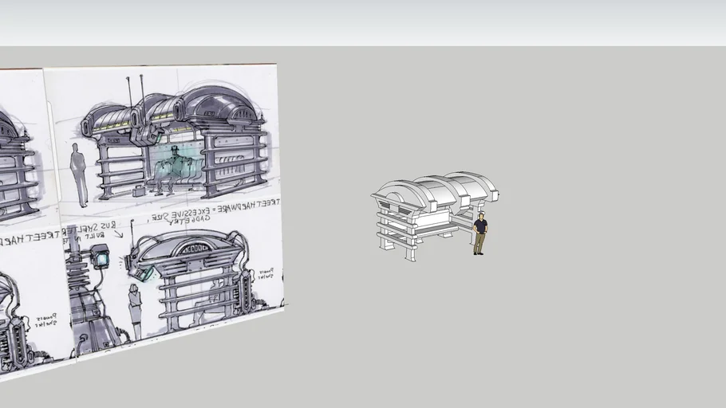Click the standing silhouette in upper sketch
Viewport: 726px width, 408px height.
pyautogui.click(x=79, y=175)
